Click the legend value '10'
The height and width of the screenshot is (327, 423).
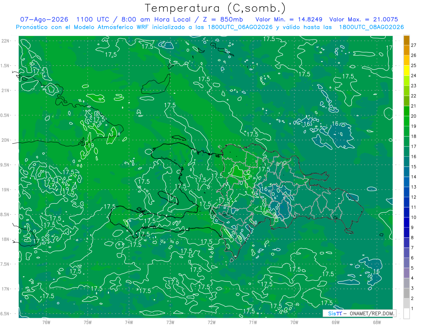point(414,217)
